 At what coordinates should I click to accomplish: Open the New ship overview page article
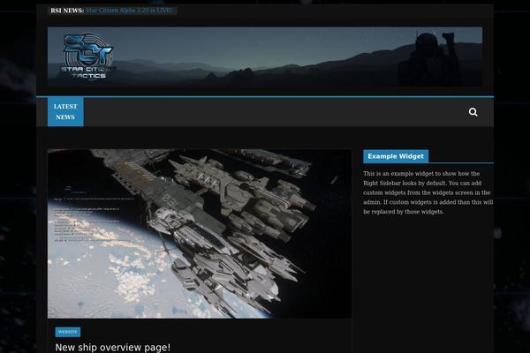pos(112,347)
